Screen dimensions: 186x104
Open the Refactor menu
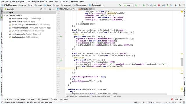(44, 1)
